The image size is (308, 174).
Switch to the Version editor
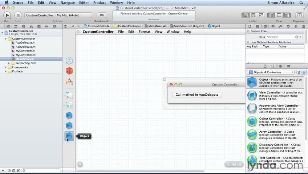pos(261,15)
